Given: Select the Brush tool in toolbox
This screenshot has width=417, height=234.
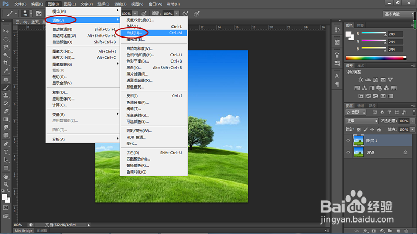Looking at the screenshot, I should (6, 88).
